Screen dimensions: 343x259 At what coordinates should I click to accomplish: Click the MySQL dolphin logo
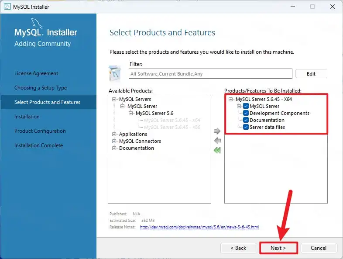coord(36,23)
